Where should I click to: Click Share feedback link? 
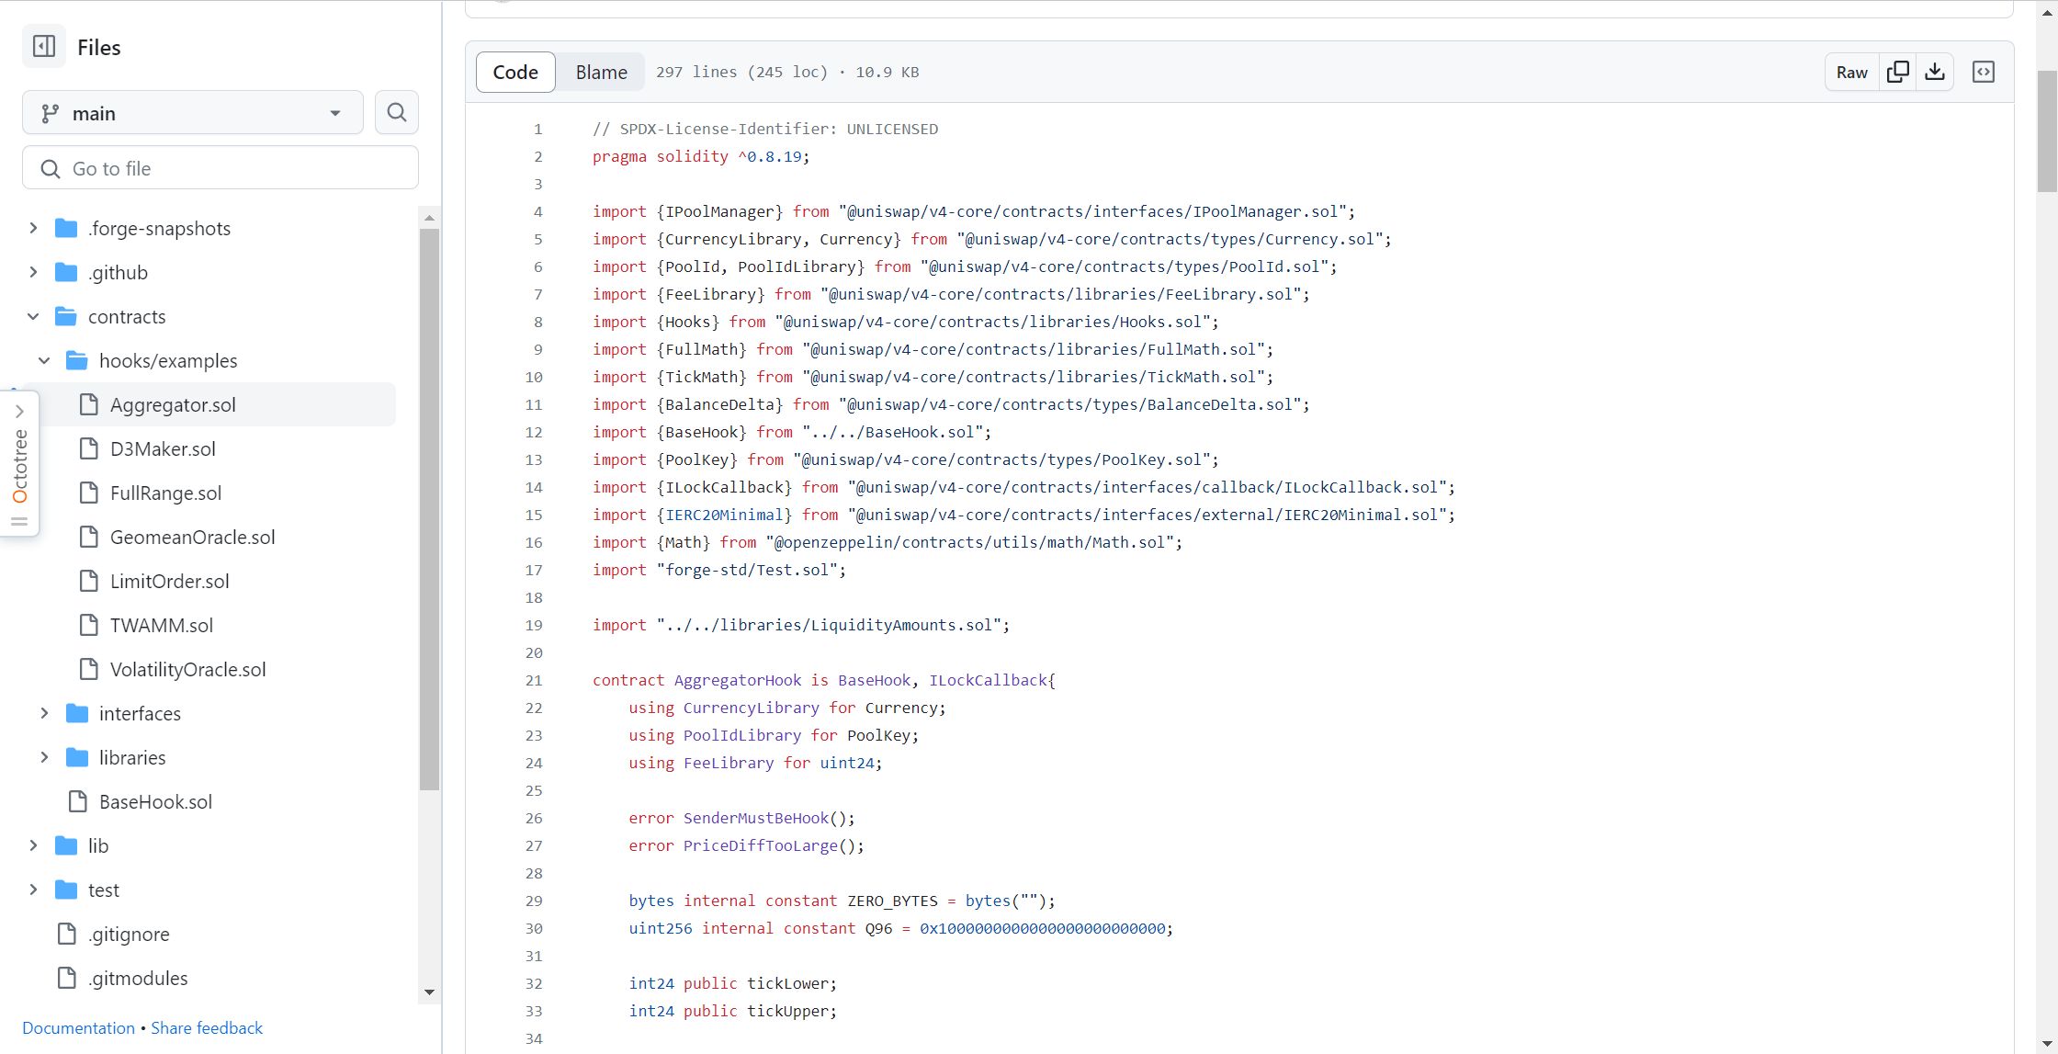pyautogui.click(x=207, y=1027)
